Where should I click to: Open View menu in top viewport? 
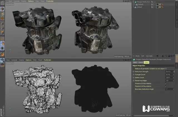10,1
